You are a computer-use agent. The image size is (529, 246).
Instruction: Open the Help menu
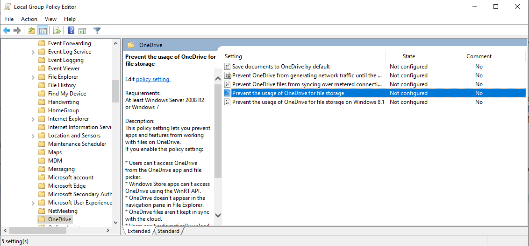[70, 19]
